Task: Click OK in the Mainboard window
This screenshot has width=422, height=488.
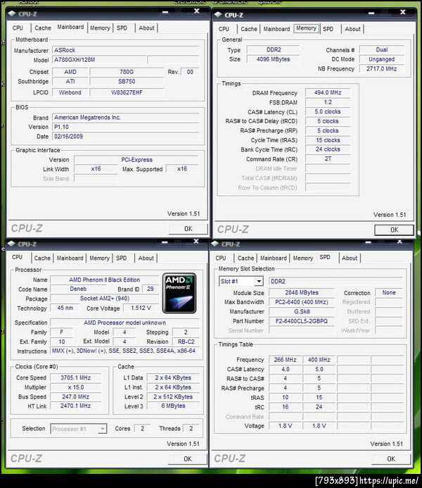Action: (x=188, y=229)
